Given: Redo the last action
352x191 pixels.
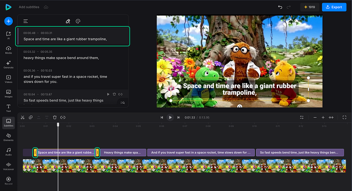Looking at the screenshot, I should click(289, 7).
